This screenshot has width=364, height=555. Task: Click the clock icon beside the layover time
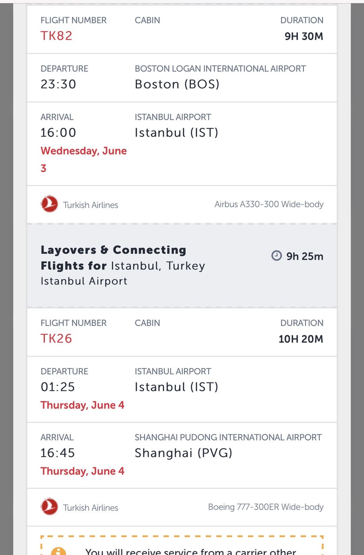(276, 256)
